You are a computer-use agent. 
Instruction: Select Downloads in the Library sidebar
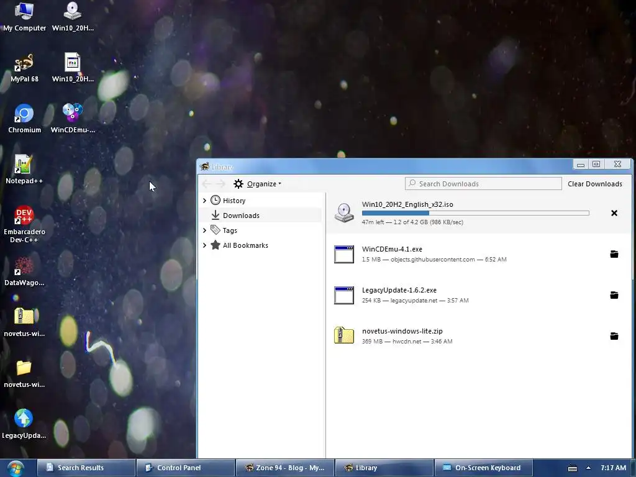[x=235, y=216]
